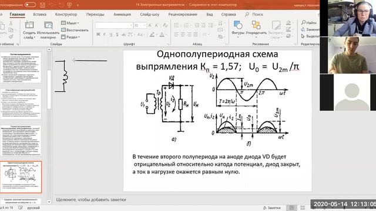Viewport: 376px width, 211px height.
Task: Open the Рецензирование tab
Action: pos(183,14)
